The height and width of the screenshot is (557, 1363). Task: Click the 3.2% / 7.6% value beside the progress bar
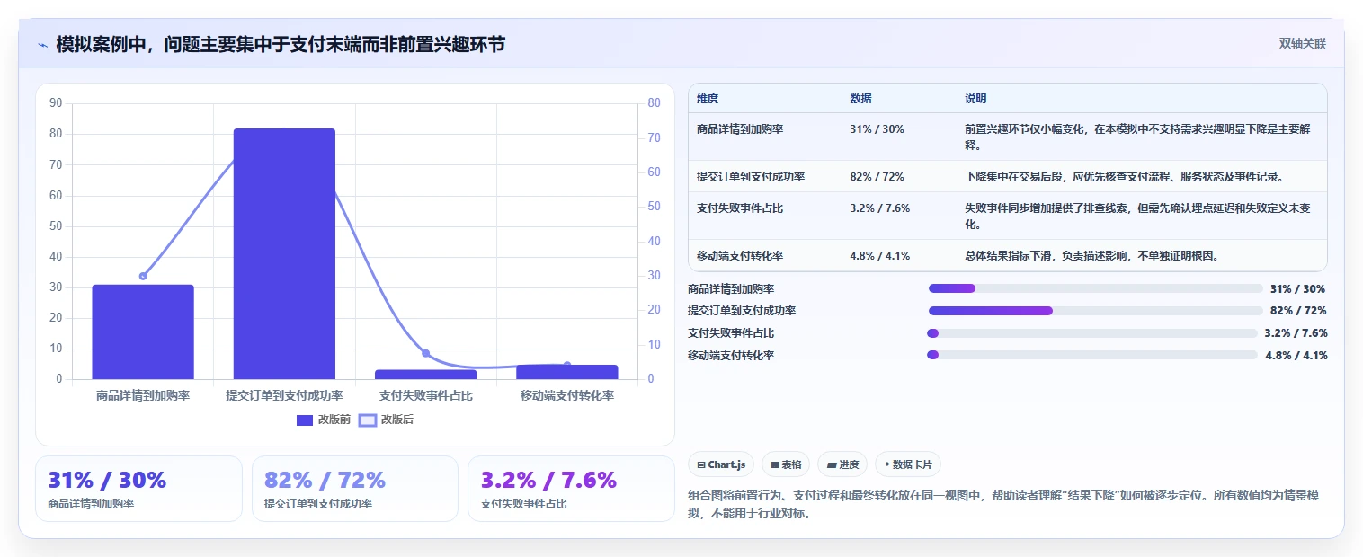pyautogui.click(x=1296, y=333)
